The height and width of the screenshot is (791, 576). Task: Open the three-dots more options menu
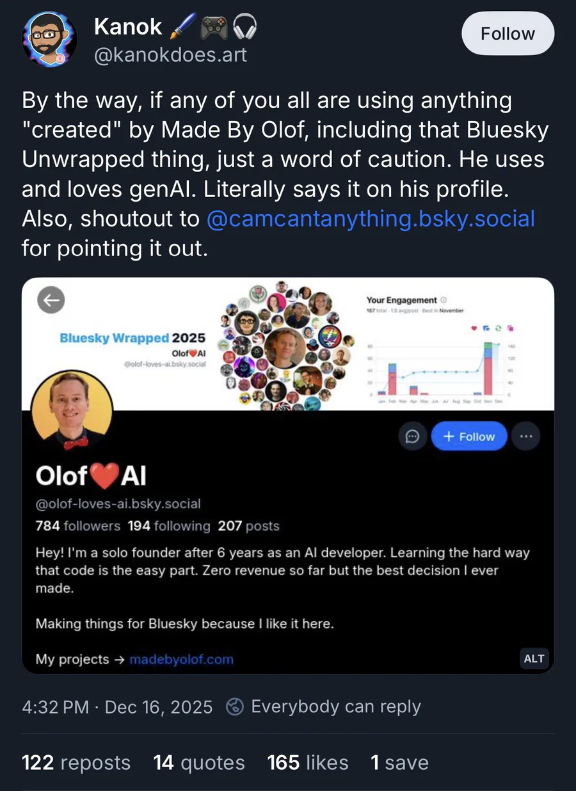(x=526, y=436)
